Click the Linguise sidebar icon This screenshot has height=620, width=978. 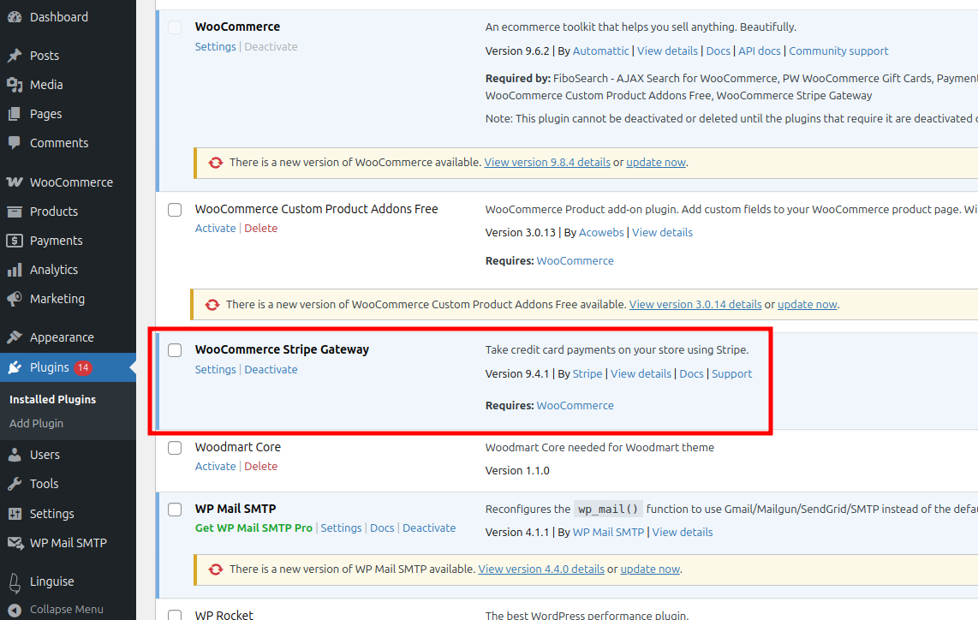point(15,582)
